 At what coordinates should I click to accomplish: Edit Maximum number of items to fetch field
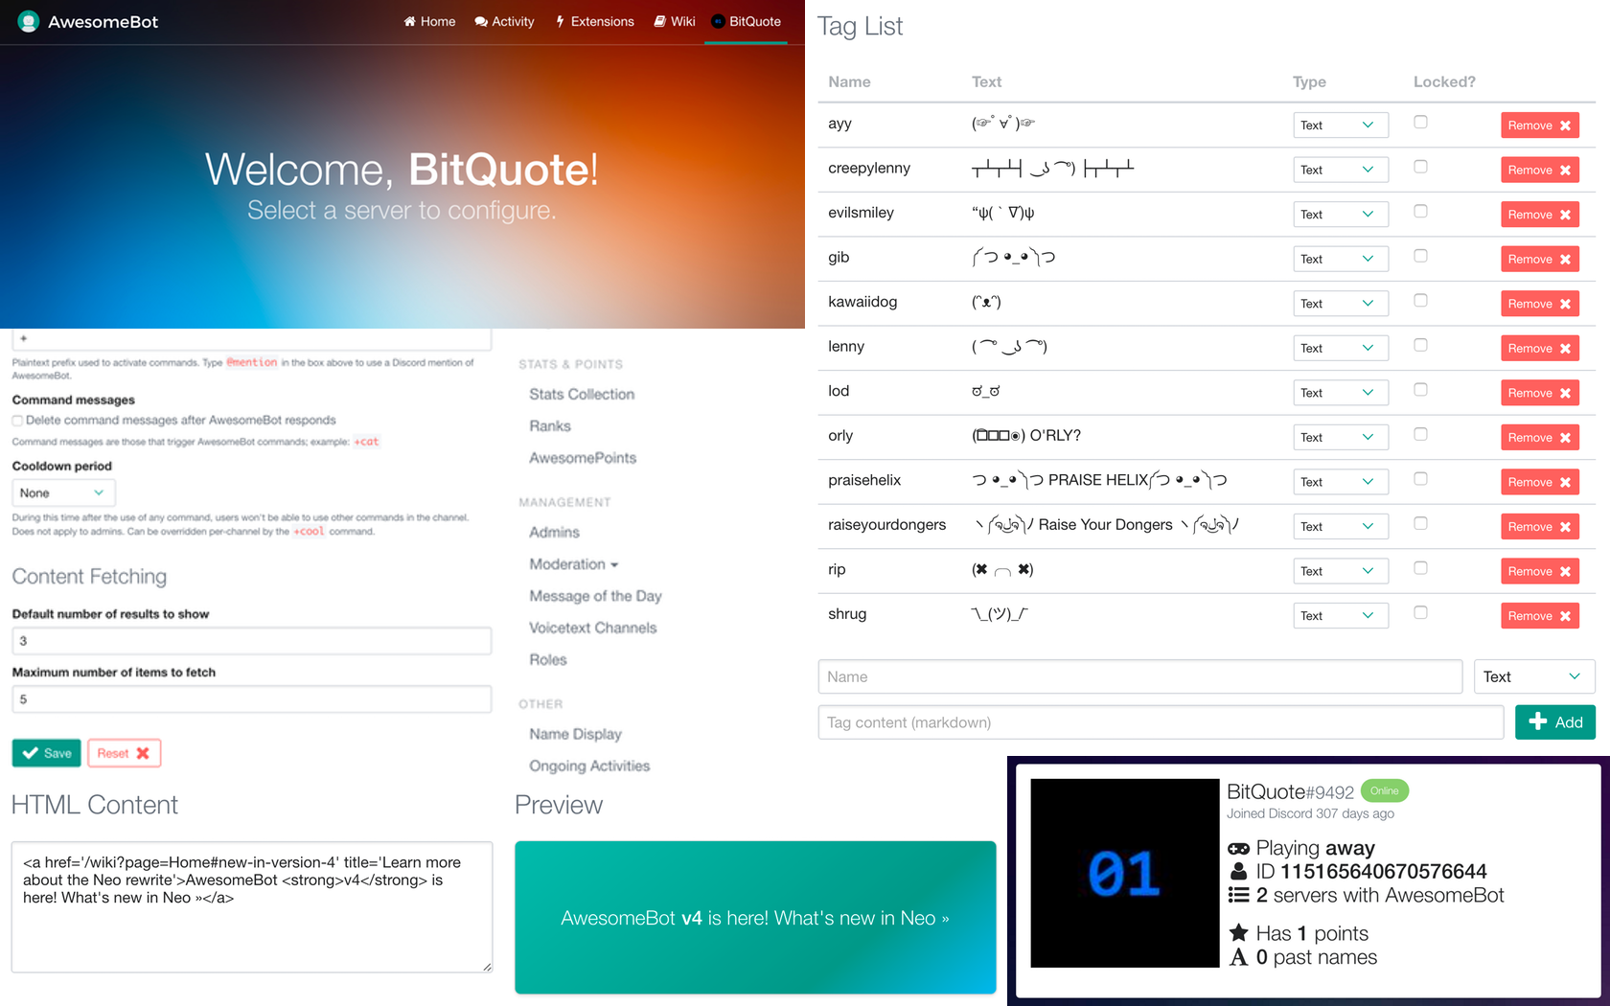251,699
